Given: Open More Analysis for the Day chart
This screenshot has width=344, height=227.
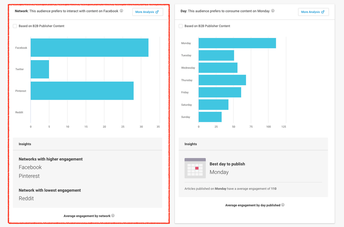Looking at the screenshot, I should click(313, 12).
